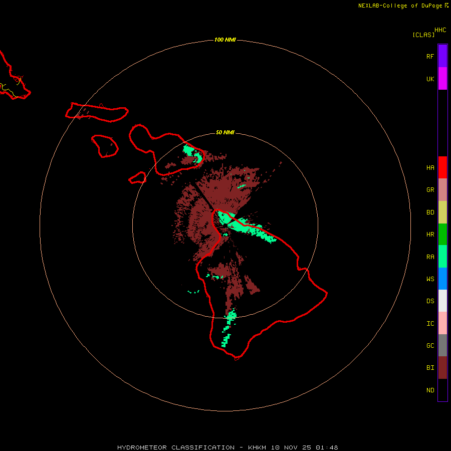Select the gray GC legend swatch

[x=442, y=345]
